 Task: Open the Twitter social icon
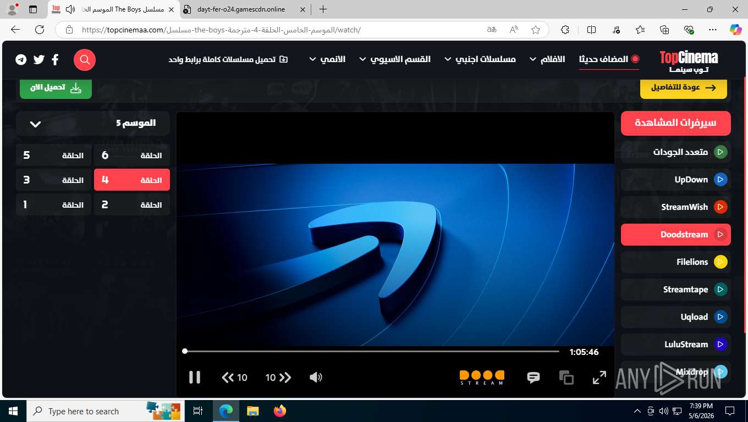pos(38,59)
